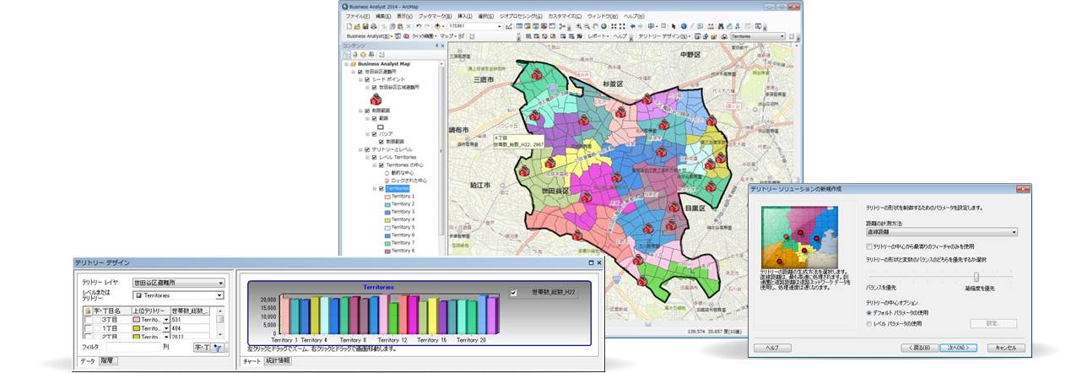Screen dimensions: 1082x373
Task: Select レベル パラメータの使用 radio button
Action: pyautogui.click(x=868, y=323)
